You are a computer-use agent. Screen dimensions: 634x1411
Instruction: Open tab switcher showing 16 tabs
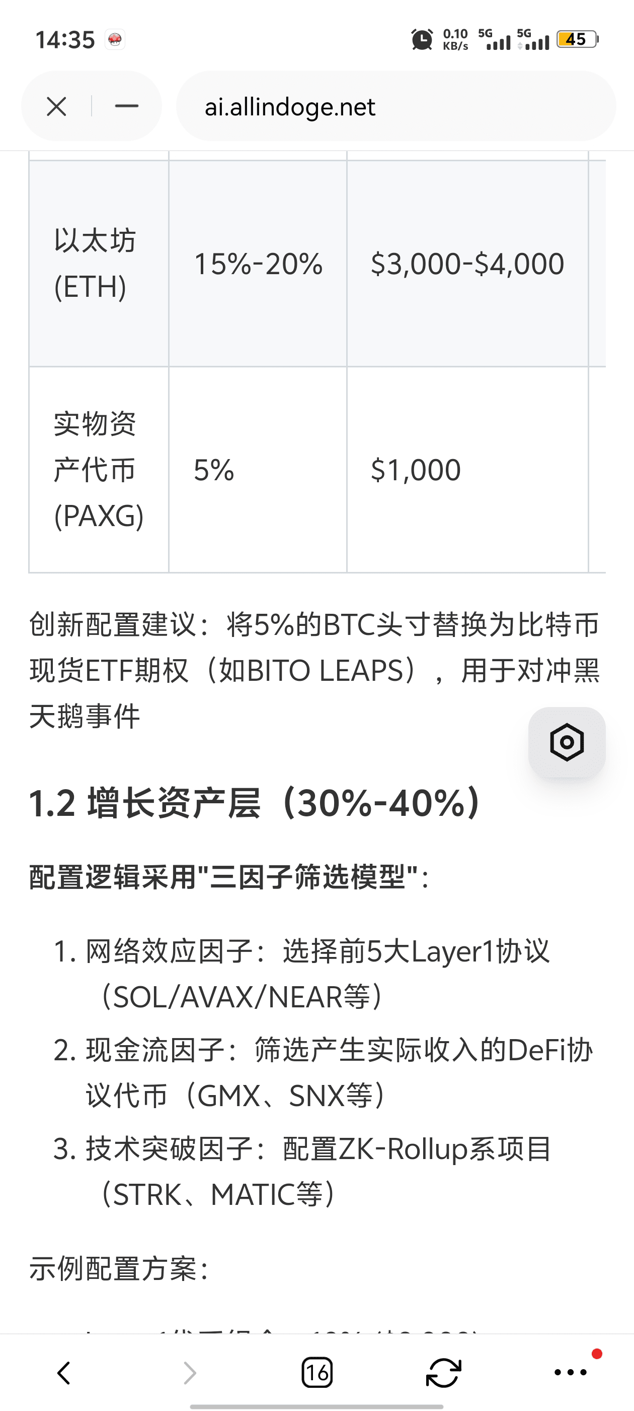(316, 1373)
